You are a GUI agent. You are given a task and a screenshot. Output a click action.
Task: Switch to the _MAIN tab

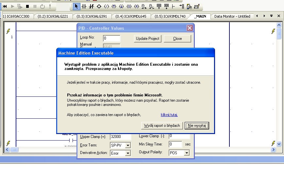pos(200,16)
